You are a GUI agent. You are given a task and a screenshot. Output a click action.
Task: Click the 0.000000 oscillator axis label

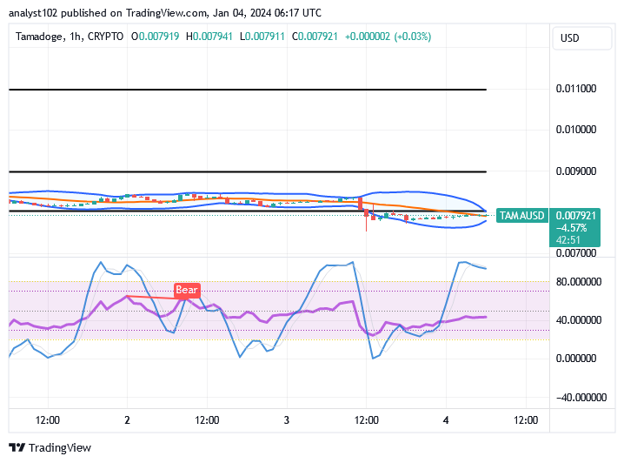point(576,359)
